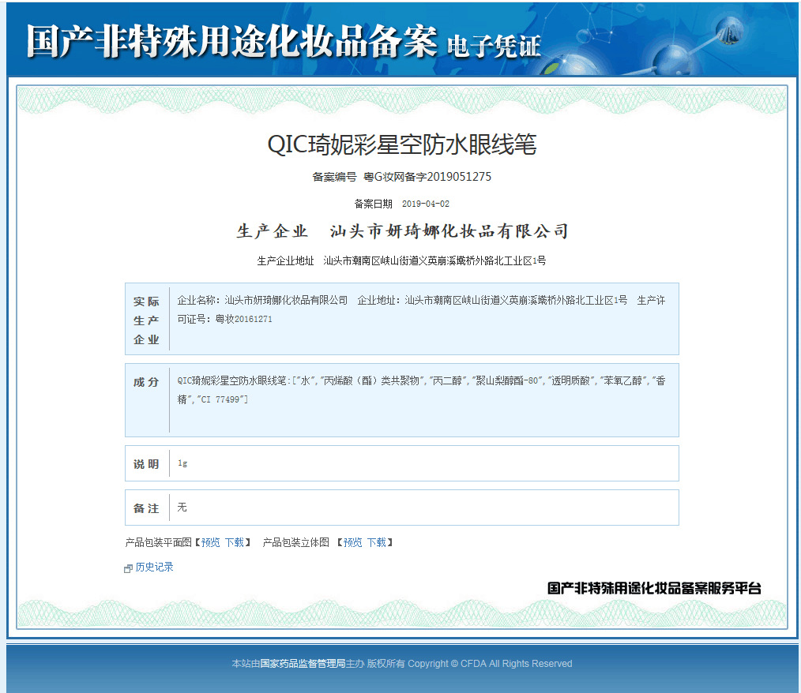Click the filing date 2019-04-02

click(425, 204)
